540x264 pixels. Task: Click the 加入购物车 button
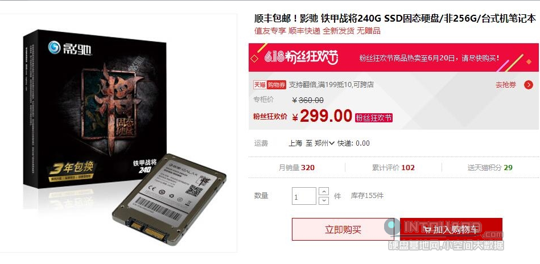click(x=451, y=230)
